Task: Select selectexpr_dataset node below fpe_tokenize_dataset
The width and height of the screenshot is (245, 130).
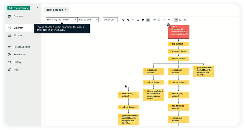Action: pos(178,119)
